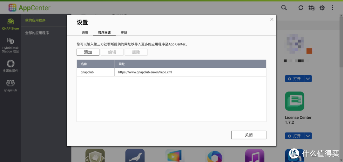Select 全部的应用程序 in the left panel
Screen dimensions: 343x162
(x=37, y=33)
